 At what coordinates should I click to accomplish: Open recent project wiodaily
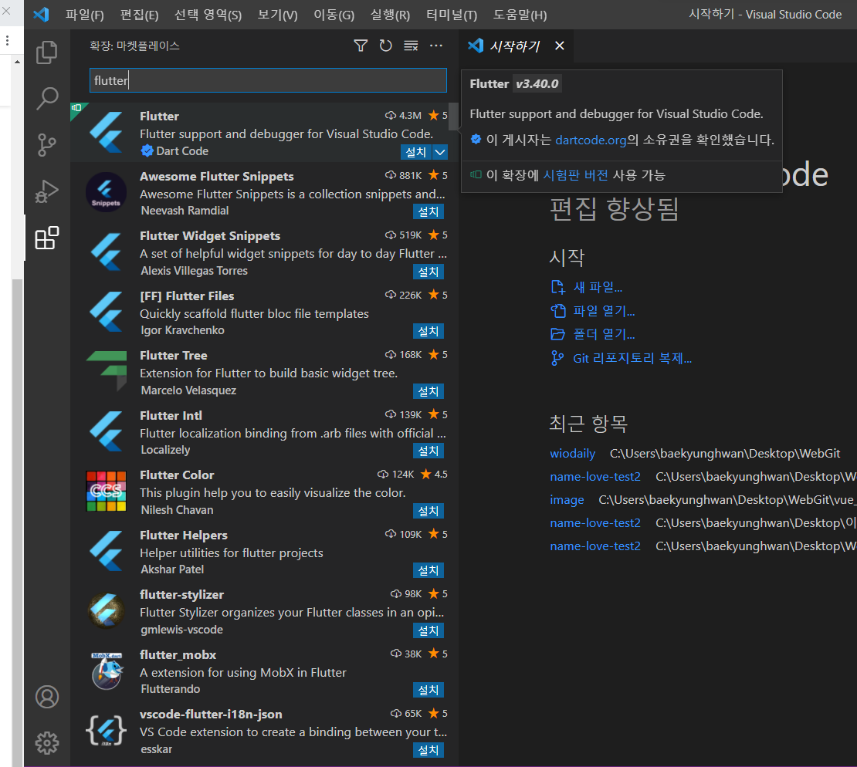(572, 454)
